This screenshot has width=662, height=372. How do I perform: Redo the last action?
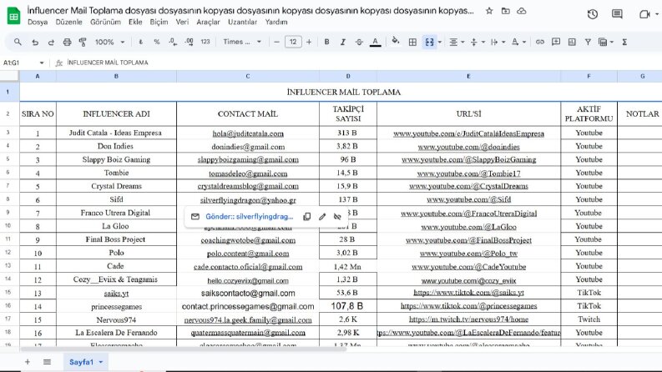(51, 43)
